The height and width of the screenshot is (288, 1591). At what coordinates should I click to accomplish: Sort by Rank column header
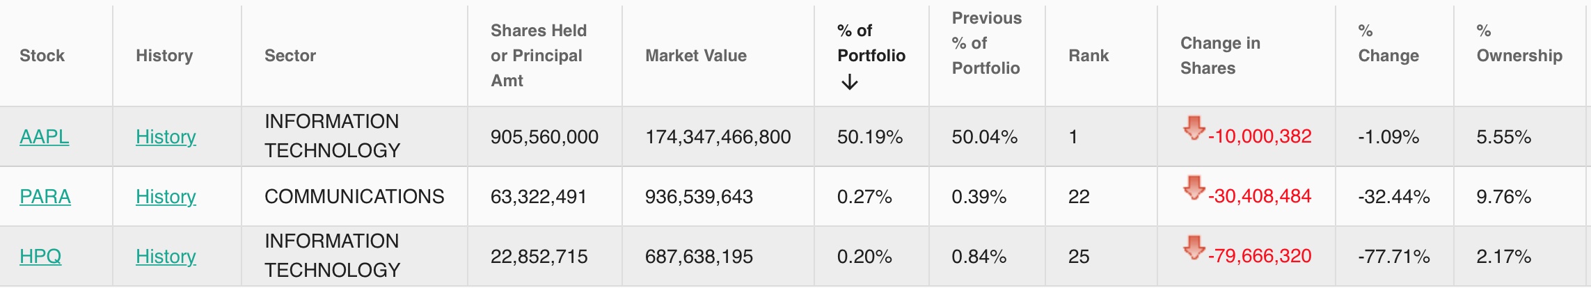pos(1089,56)
